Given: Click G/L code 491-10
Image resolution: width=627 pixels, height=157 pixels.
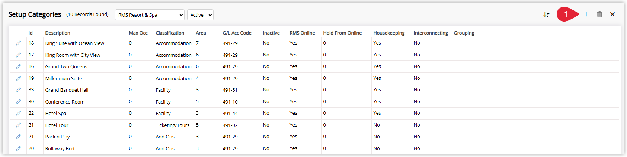Looking at the screenshot, I should (x=230, y=102).
